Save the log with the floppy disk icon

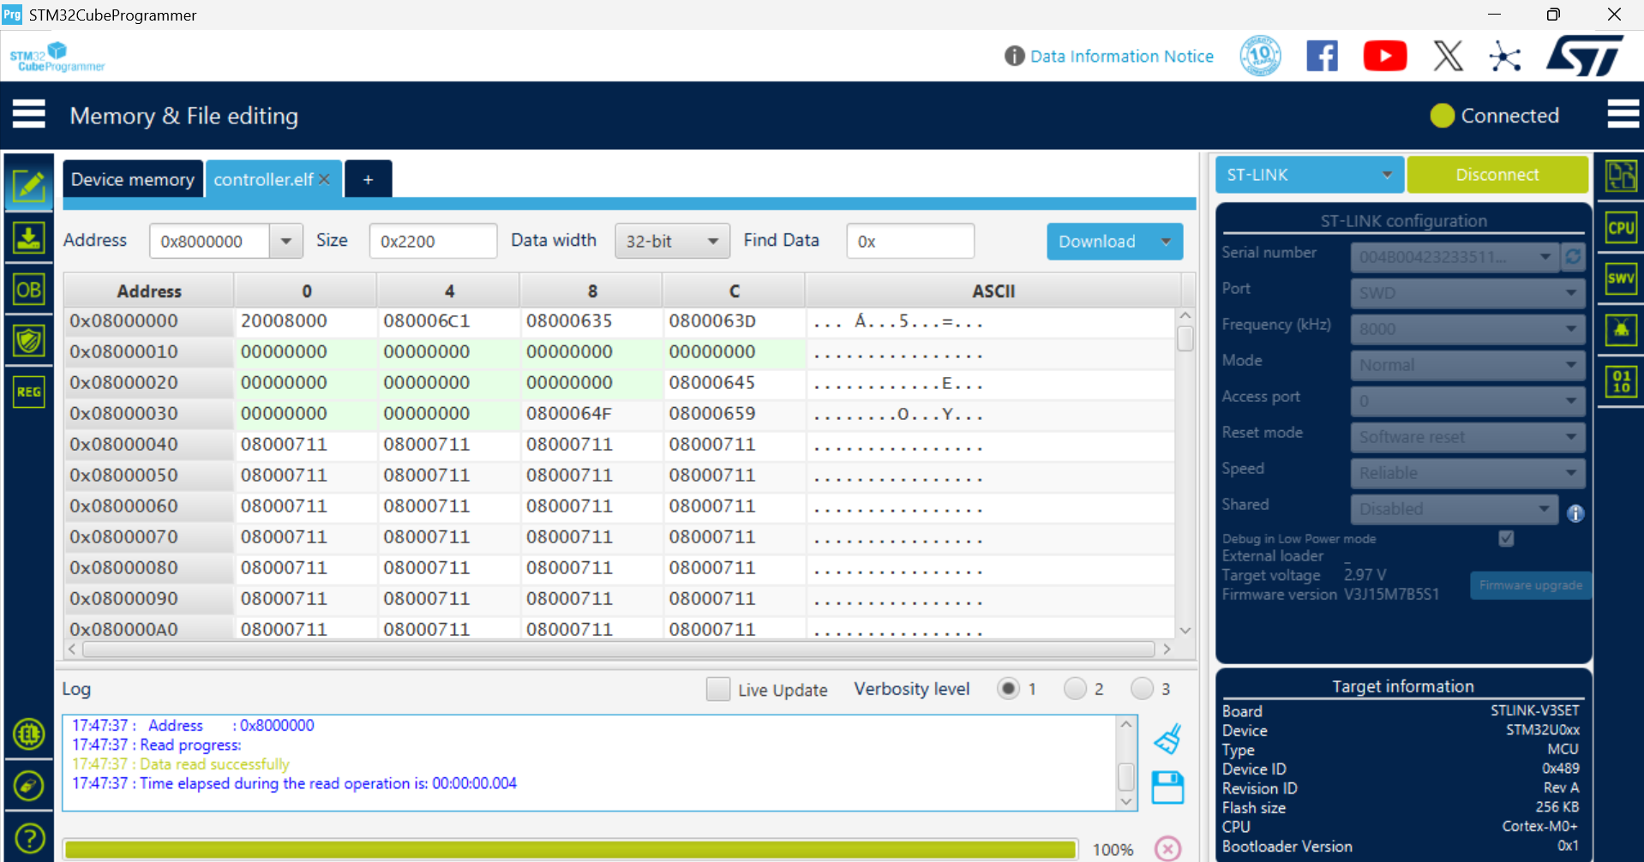(x=1167, y=787)
